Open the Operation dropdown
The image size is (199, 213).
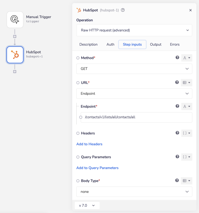[x=134, y=30]
